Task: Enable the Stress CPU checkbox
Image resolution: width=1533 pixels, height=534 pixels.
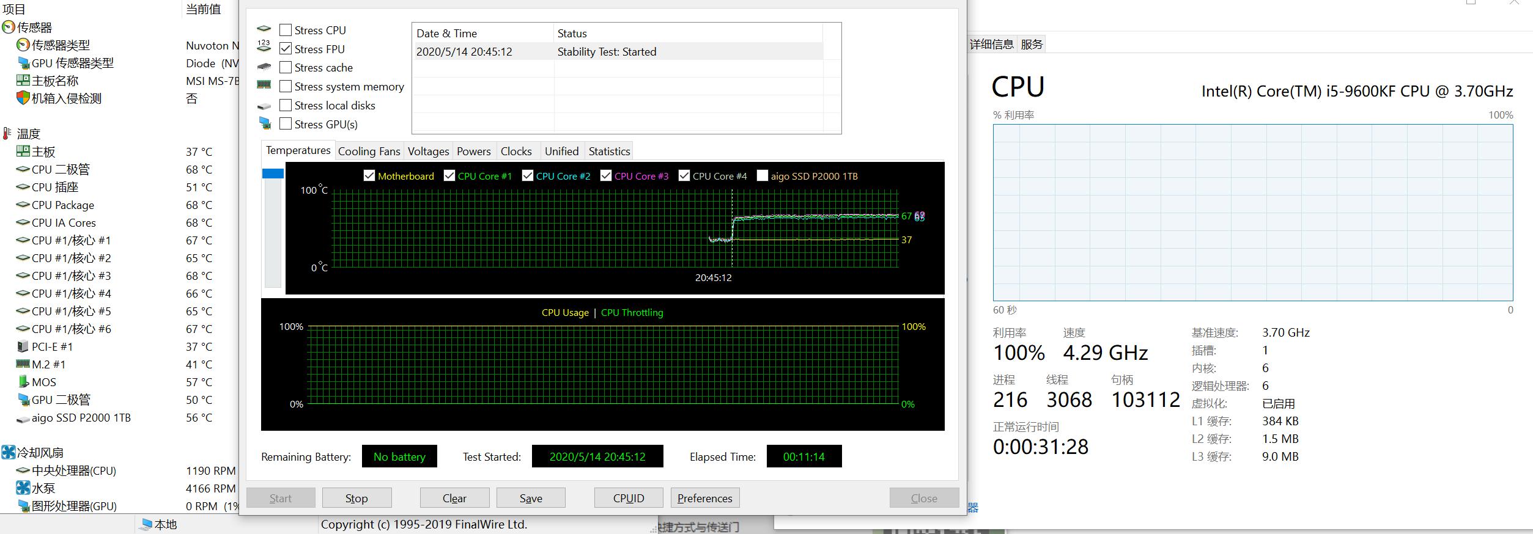Action: click(286, 30)
